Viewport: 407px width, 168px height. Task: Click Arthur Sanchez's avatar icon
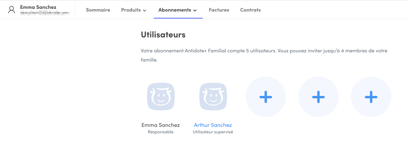pos(213,97)
